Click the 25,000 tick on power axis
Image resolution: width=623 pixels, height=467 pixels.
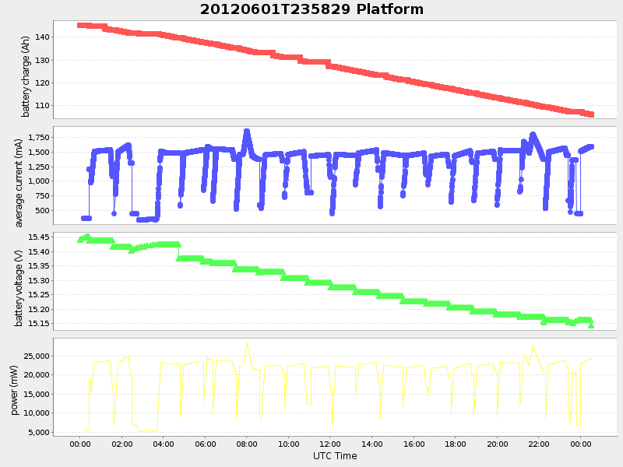click(37, 356)
